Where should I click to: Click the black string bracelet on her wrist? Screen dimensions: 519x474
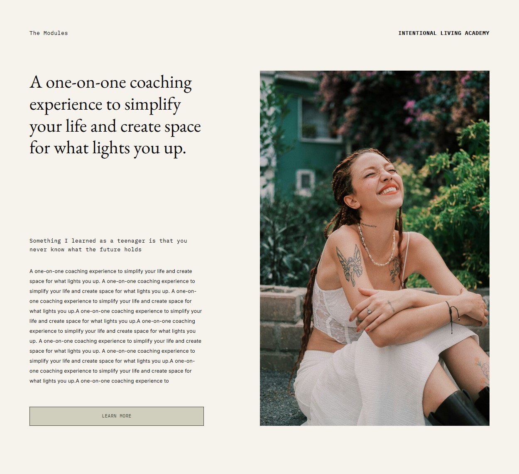453,314
